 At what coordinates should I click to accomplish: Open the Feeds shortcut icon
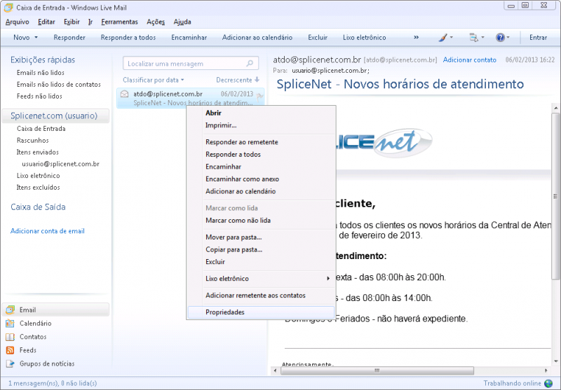pyautogui.click(x=10, y=350)
